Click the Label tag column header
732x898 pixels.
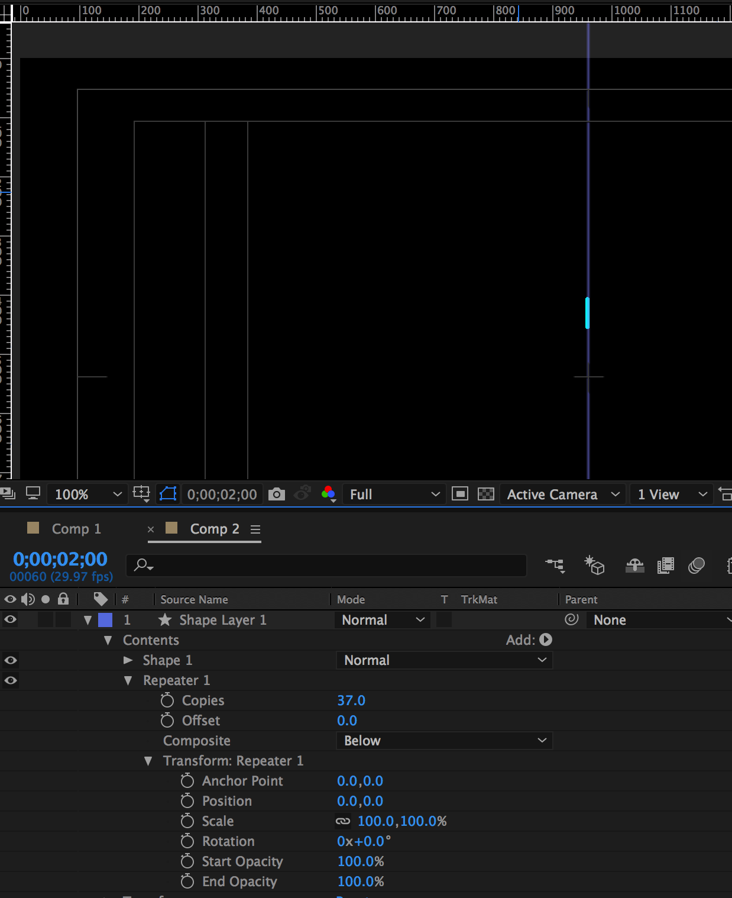tap(101, 599)
